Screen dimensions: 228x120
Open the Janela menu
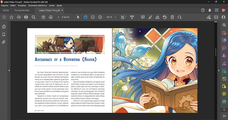click(x=52, y=6)
